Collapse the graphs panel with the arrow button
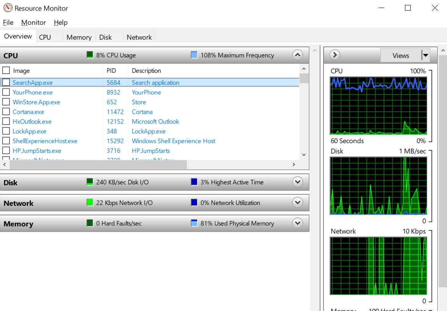 pyautogui.click(x=334, y=55)
